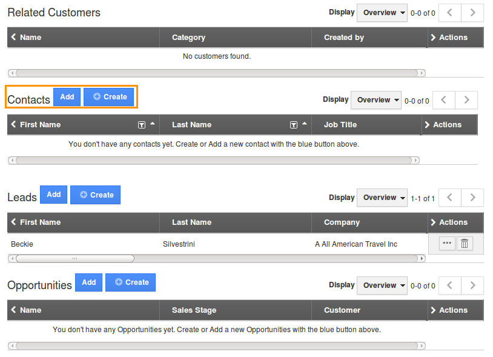
Task: Open Display Overview dropdown for Opportunities
Action: click(x=382, y=285)
